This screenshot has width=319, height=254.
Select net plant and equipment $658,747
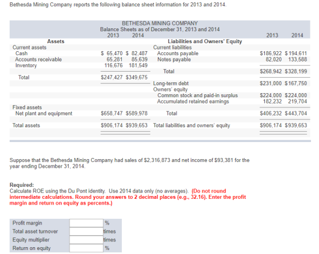112,113
